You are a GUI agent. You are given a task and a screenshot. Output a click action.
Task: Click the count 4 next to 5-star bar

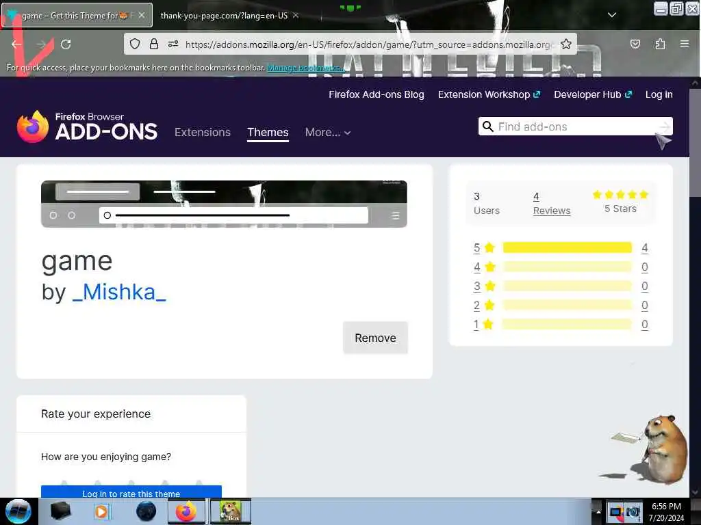[x=644, y=247]
